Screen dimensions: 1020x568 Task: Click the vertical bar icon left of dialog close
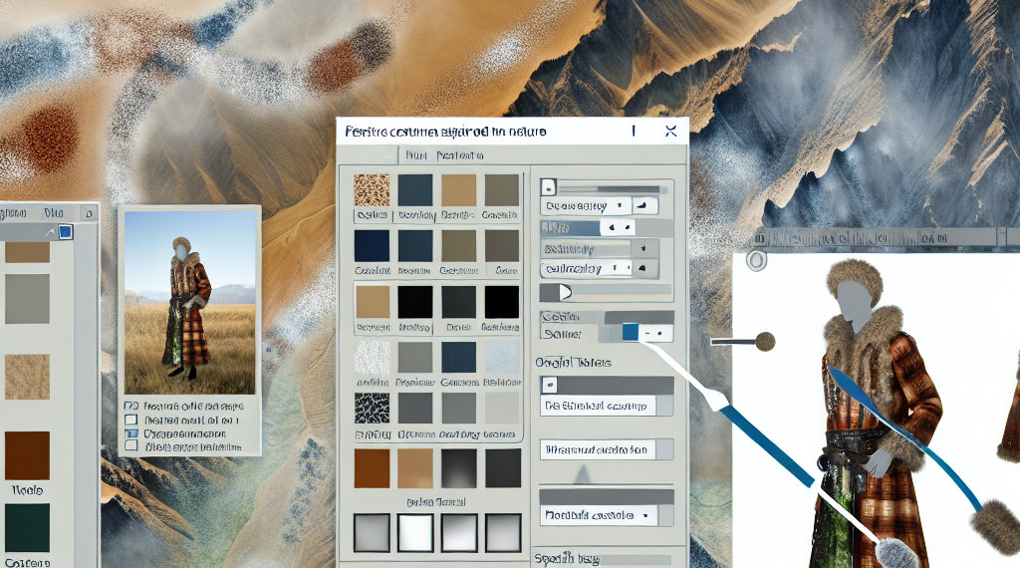pyautogui.click(x=634, y=132)
